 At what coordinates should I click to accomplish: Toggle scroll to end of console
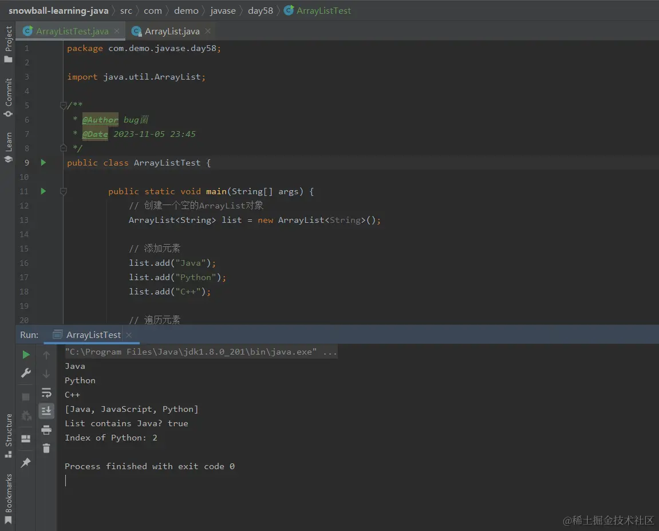[46, 411]
